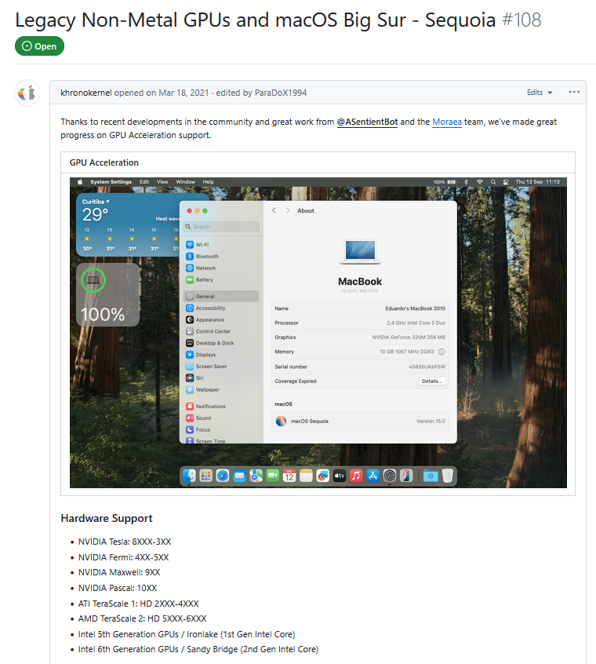The image size is (596, 664).
Task: Click the MacBook laptop image in About
Action: coord(360,252)
